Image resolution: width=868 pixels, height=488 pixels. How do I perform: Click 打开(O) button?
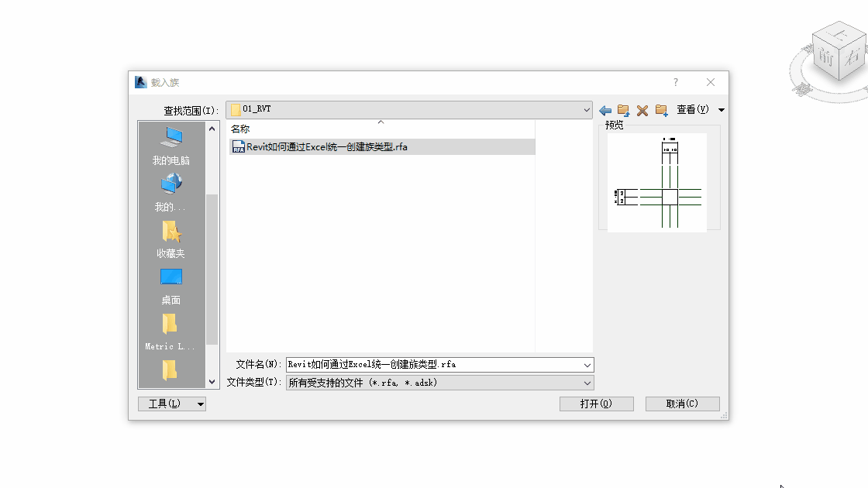[x=596, y=404]
